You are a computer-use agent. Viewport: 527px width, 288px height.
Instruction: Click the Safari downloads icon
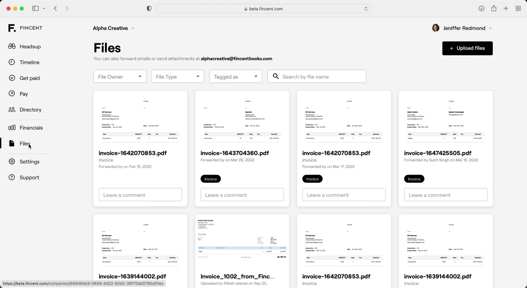point(481,8)
